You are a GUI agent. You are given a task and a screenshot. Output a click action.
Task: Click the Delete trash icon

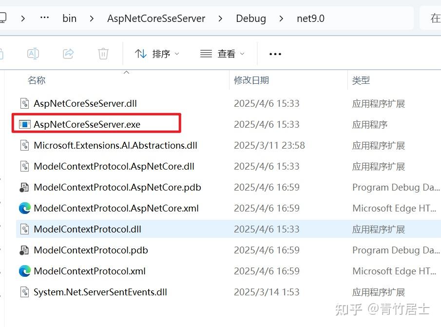point(103,54)
